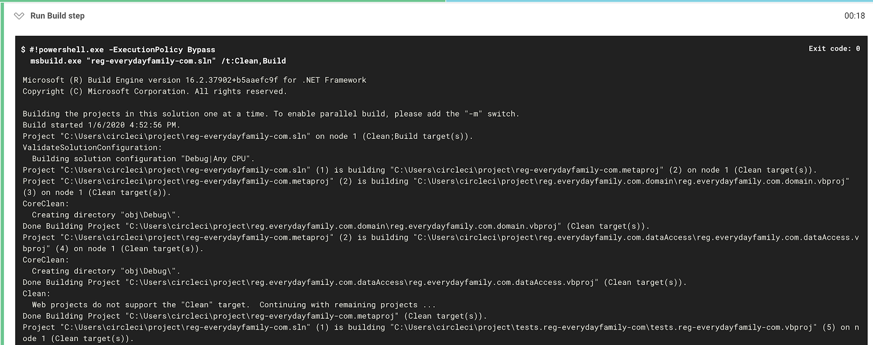Viewport: 873px width, 345px height.
Task: Click the 00:18 step duration
Action: [854, 16]
